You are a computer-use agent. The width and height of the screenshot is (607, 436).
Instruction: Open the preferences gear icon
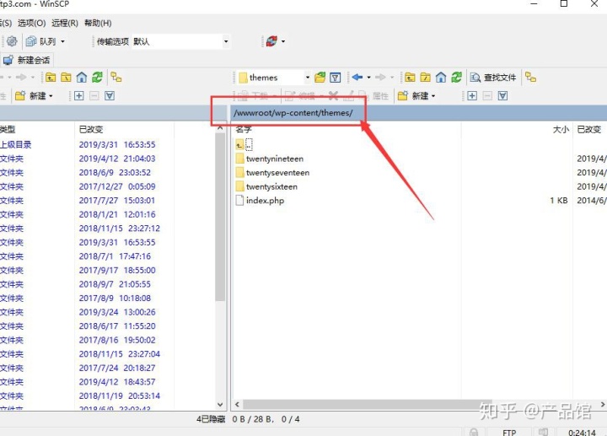(x=12, y=41)
